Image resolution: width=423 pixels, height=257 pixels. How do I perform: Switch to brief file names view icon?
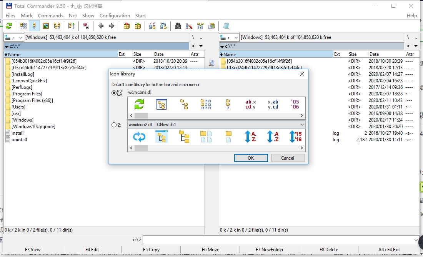click(x=23, y=26)
